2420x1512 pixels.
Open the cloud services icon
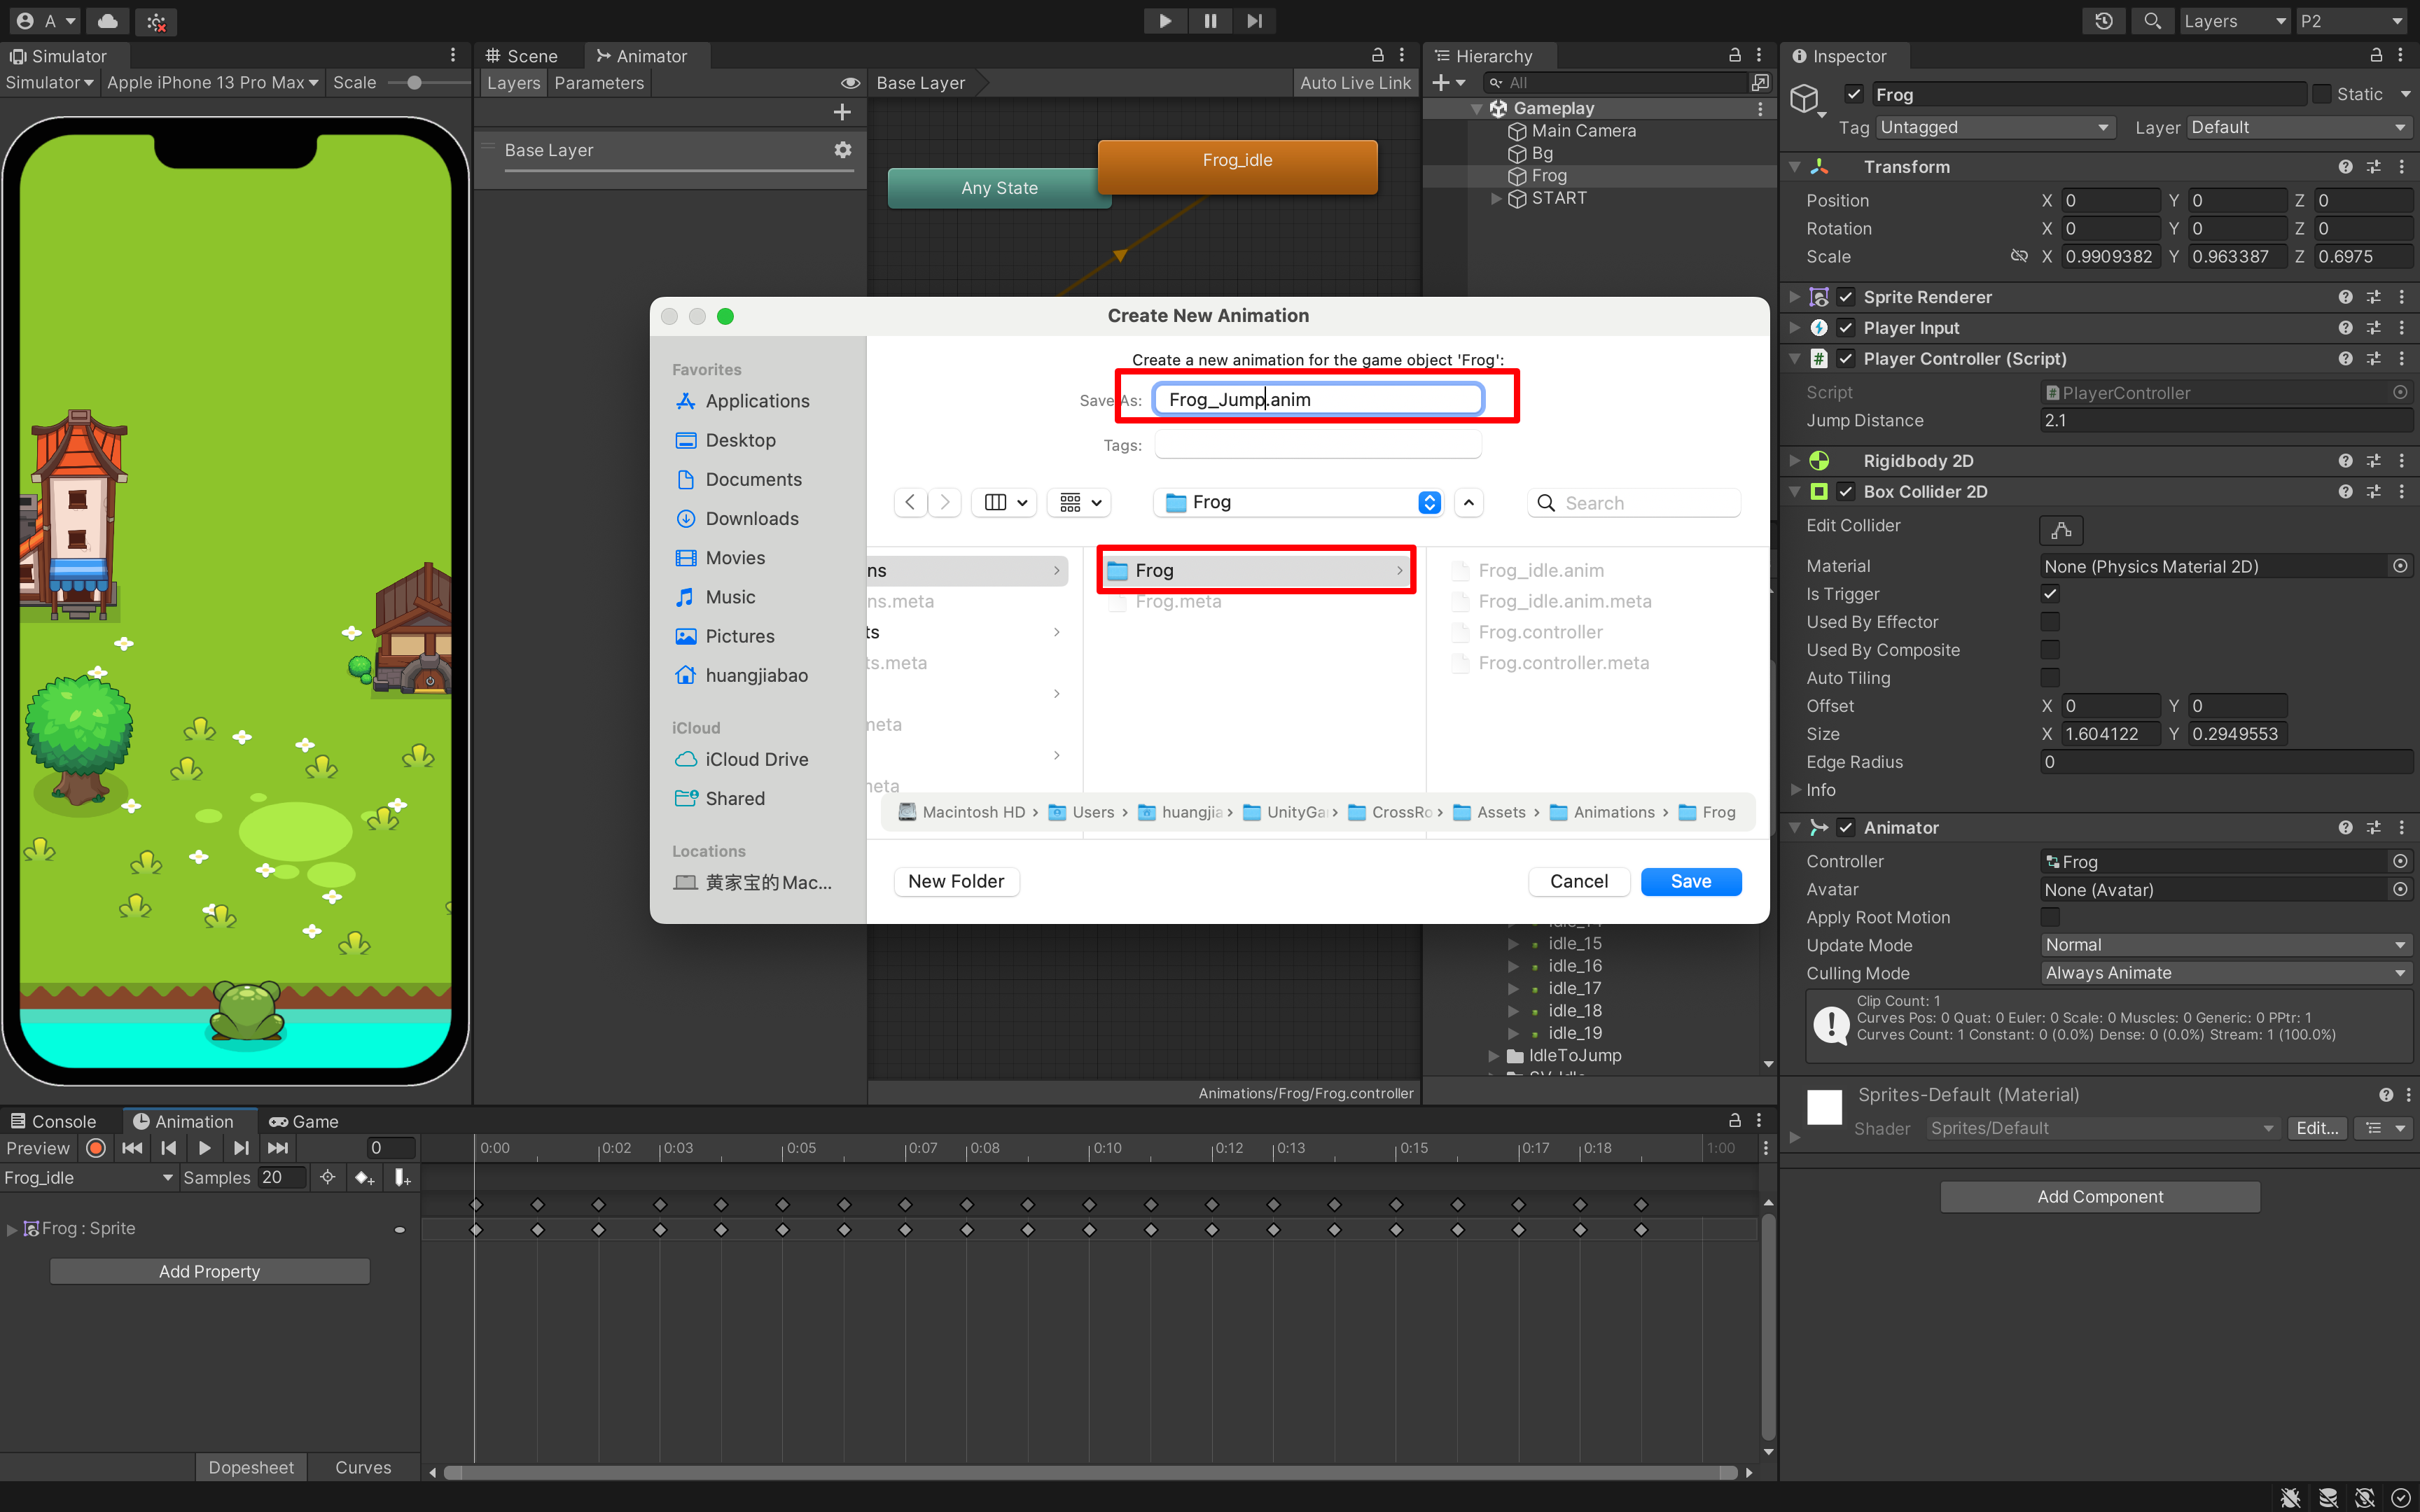(x=108, y=21)
